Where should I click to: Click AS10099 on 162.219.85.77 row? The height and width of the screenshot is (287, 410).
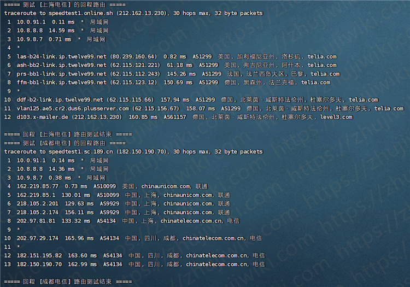pos(105,186)
